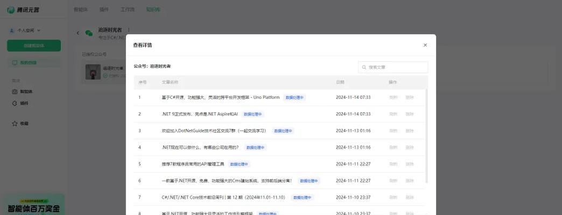Click the 公众号: 追逐时光者 label
The width and height of the screenshot is (562, 215).
(152, 66)
